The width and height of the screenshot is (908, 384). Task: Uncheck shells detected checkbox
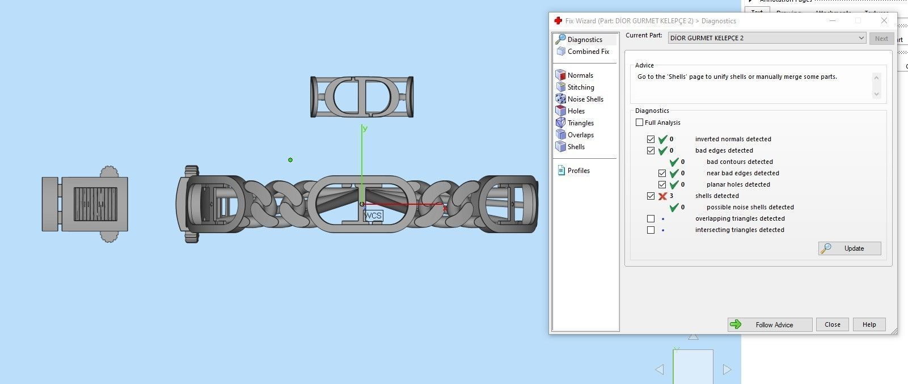pyautogui.click(x=651, y=196)
